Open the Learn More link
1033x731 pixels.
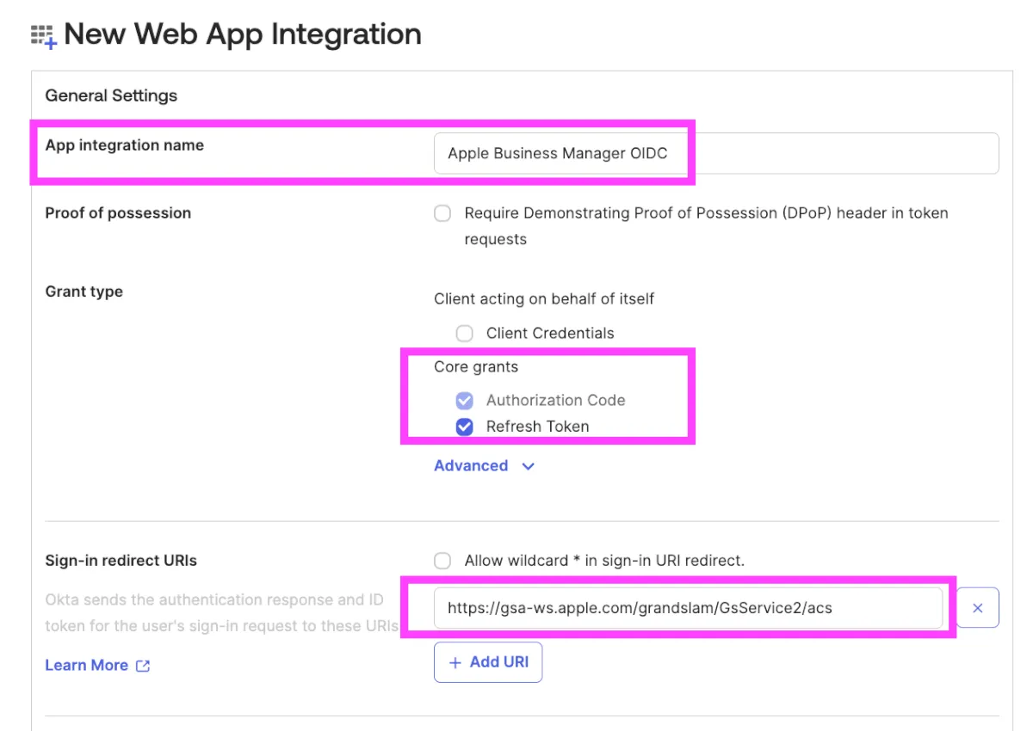tap(86, 666)
